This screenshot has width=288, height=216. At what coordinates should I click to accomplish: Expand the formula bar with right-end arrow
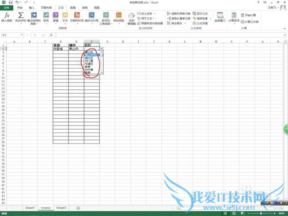[x=285, y=35]
